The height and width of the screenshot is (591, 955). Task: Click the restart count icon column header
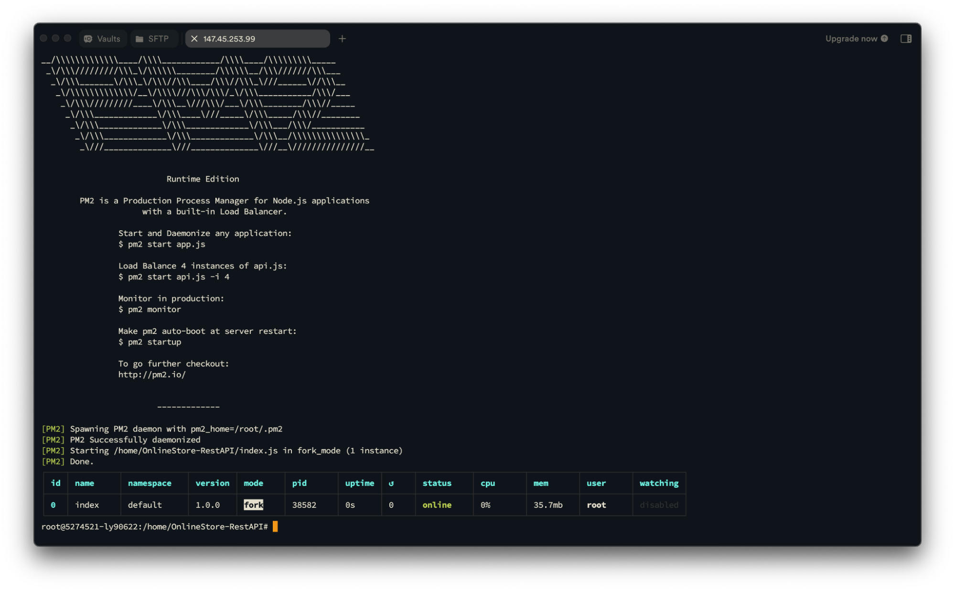[x=391, y=484]
